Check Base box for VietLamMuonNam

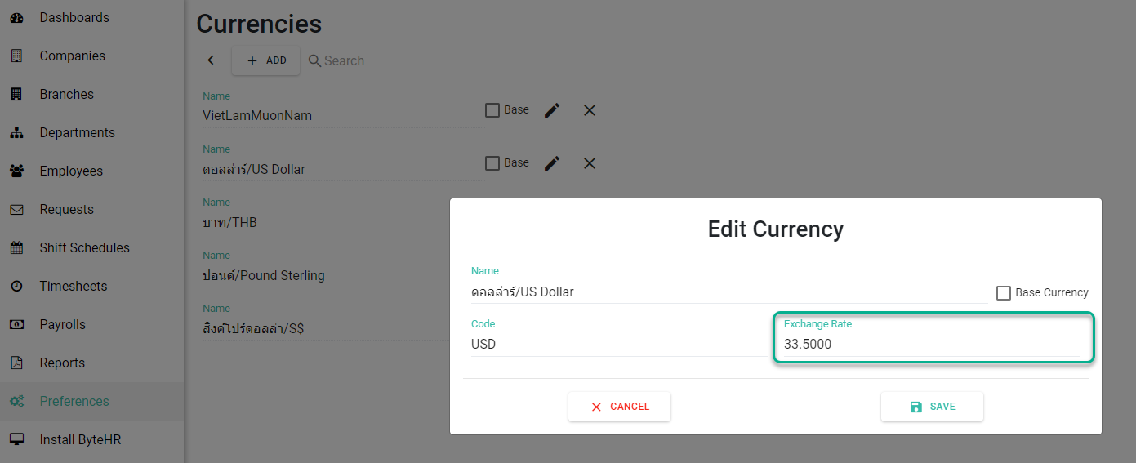492,110
